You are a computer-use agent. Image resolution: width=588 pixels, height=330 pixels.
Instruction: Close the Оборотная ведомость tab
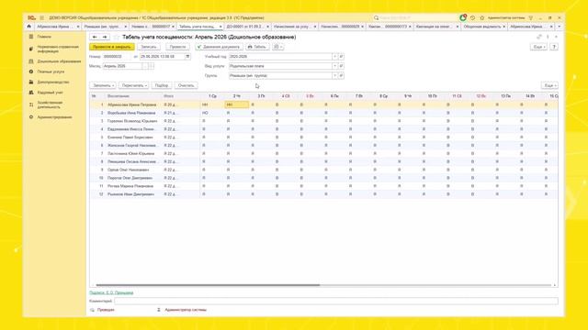tap(504, 27)
